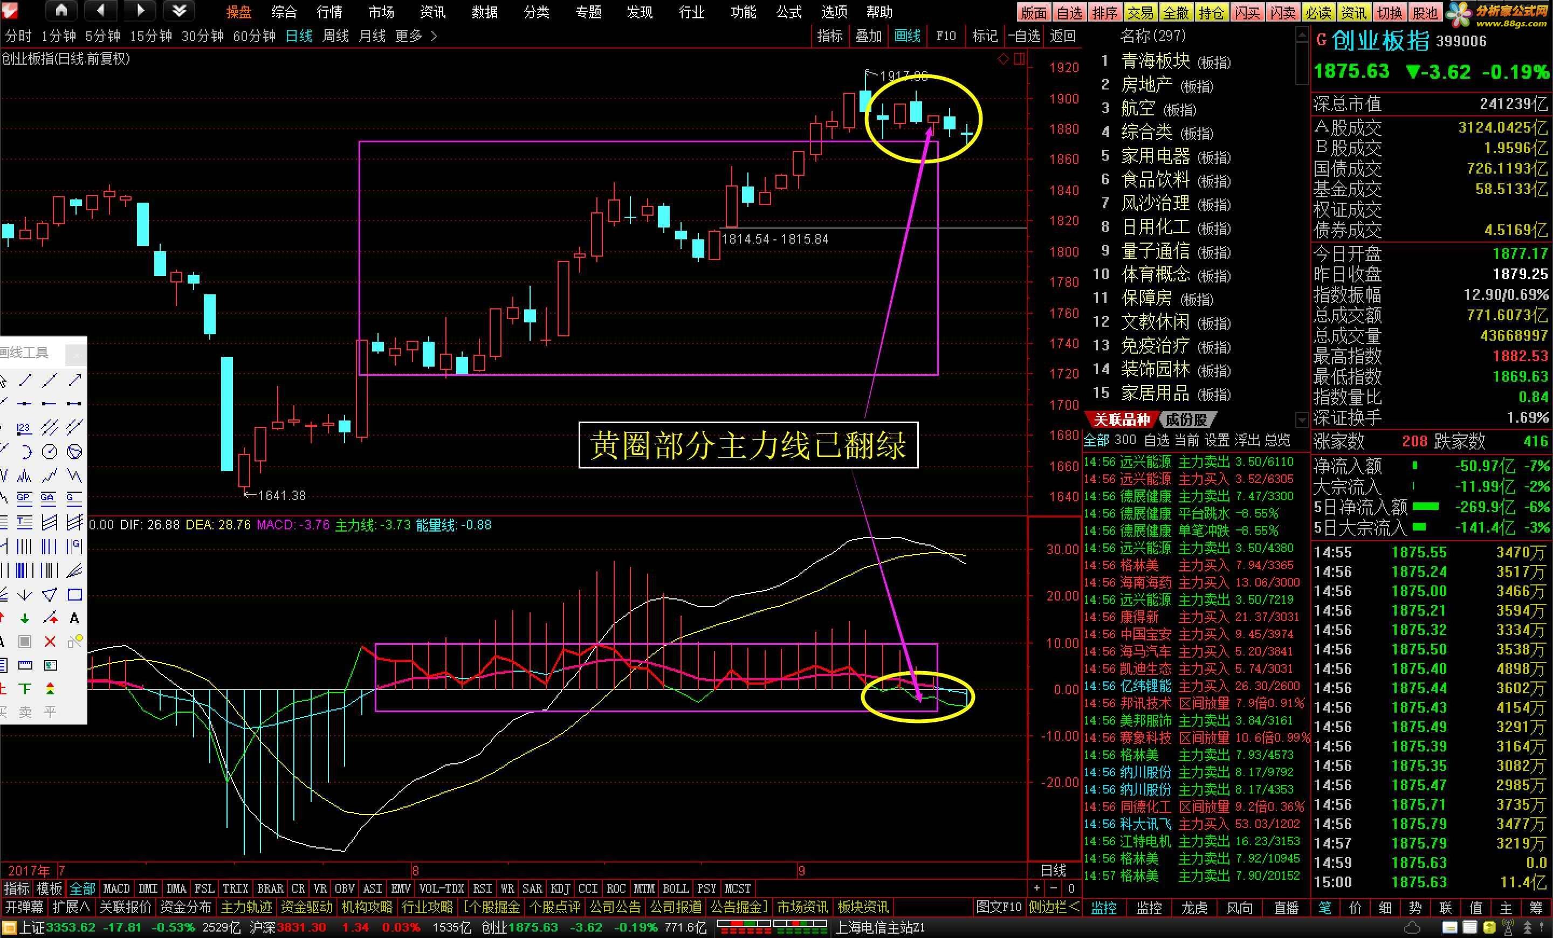This screenshot has height=938, width=1553.
Task: Click the yellow coin icon in status bar
Action: [x=1489, y=928]
